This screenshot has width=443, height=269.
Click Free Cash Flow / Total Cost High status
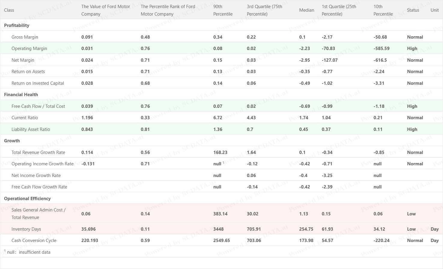pos(412,106)
